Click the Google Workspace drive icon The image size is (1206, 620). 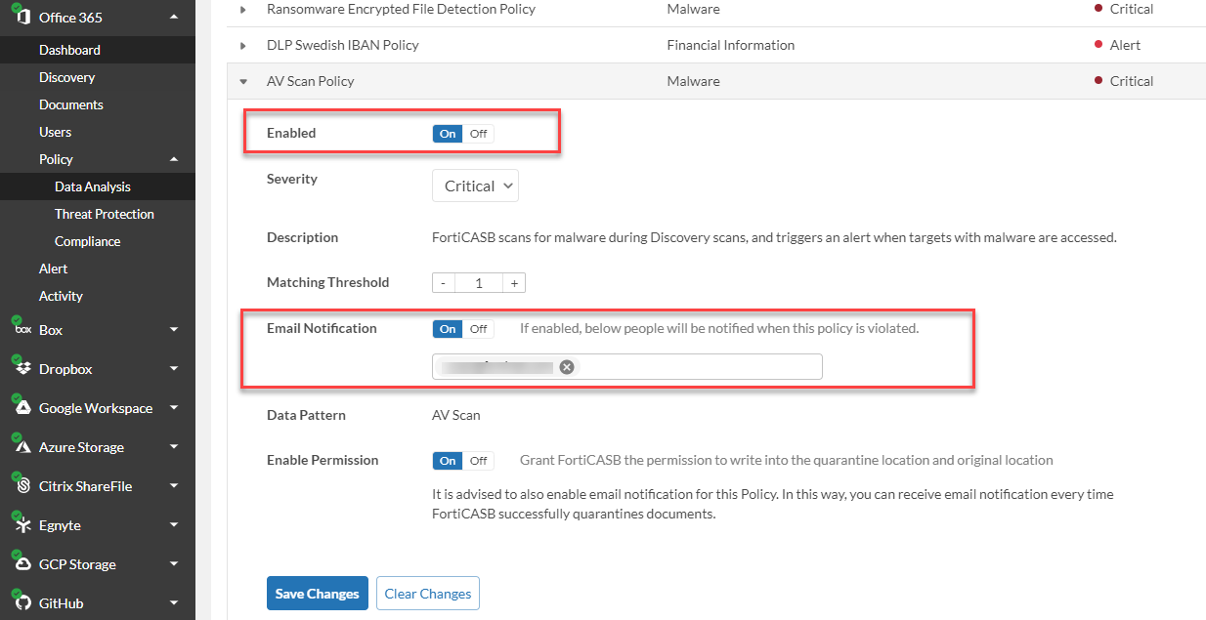pos(23,407)
